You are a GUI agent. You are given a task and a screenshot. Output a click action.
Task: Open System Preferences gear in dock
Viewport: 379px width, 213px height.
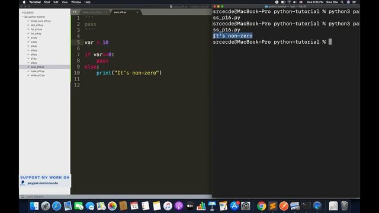point(246,206)
